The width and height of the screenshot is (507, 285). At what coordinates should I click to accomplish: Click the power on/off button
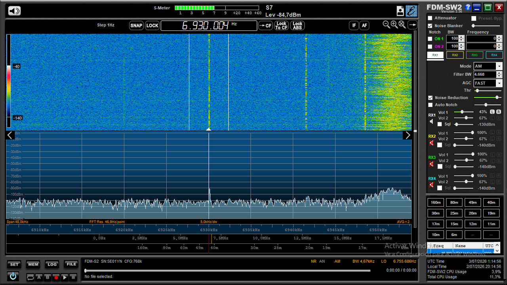pyautogui.click(x=13, y=276)
